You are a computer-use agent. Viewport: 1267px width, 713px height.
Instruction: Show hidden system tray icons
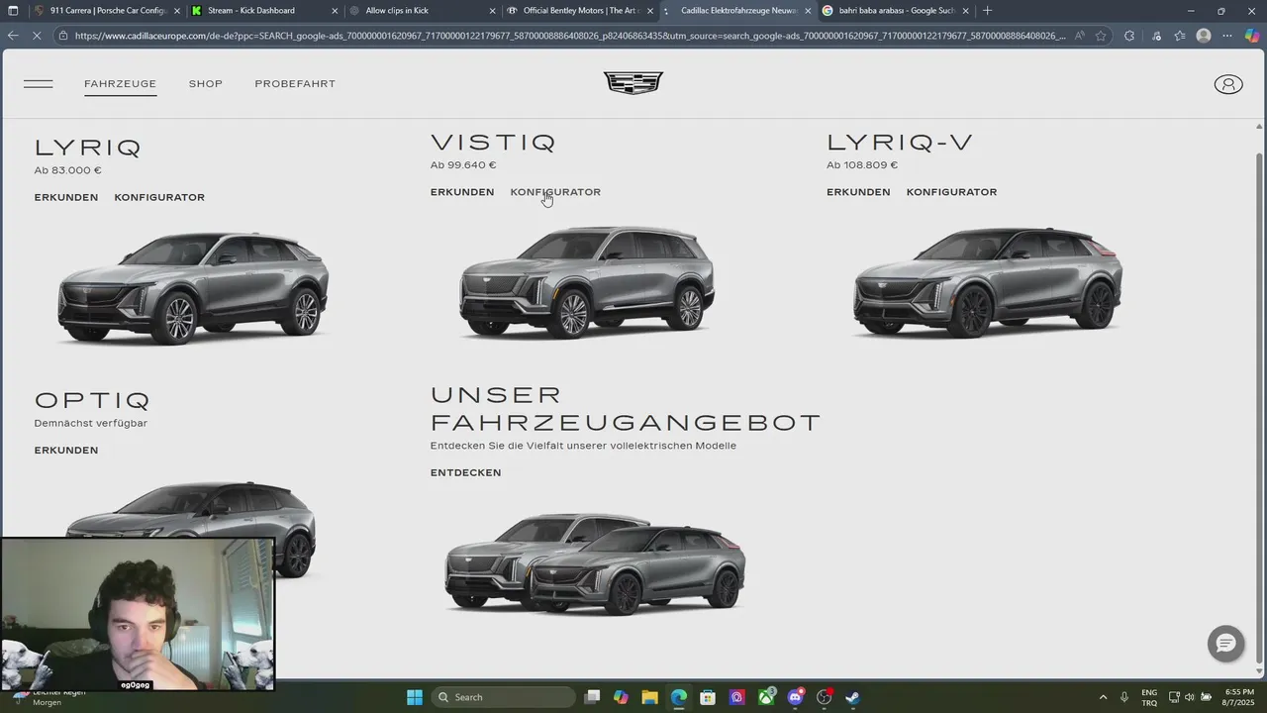(x=1104, y=697)
